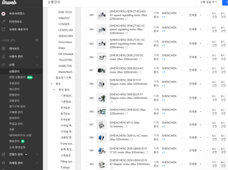
Task: Open external link icon for OEM-ZT402 product
Action: (126, 33)
